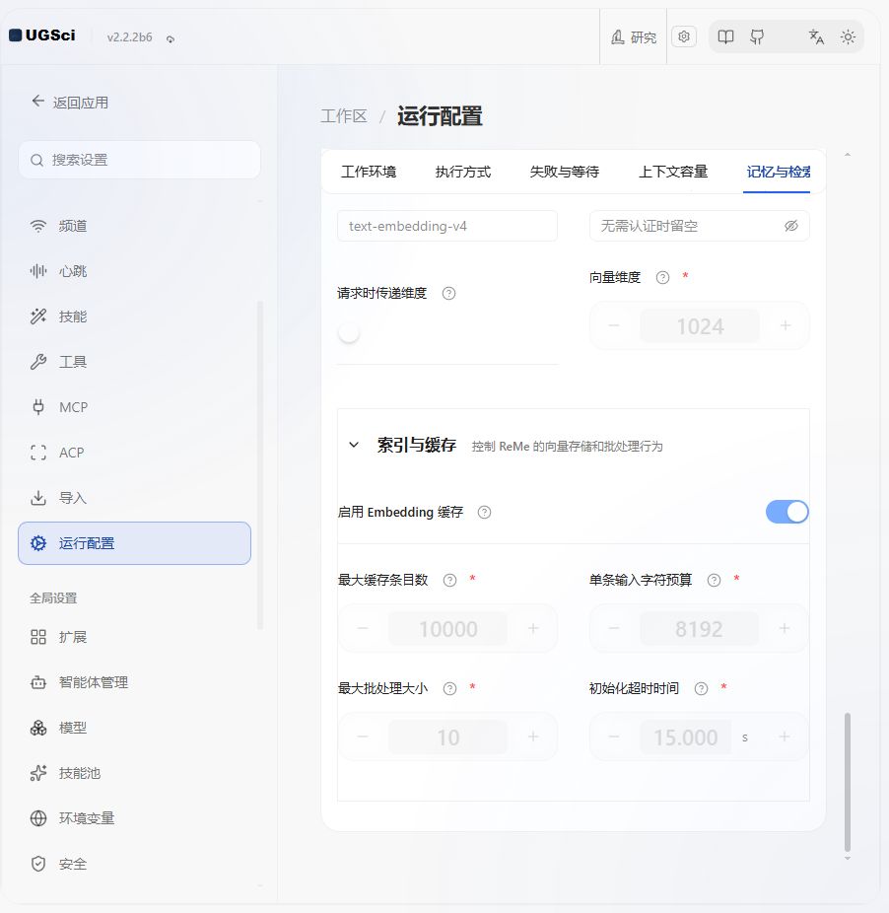Toggle 启用 Embedding 缓存 switch
Viewport: 889px width, 913px height.
click(x=787, y=512)
